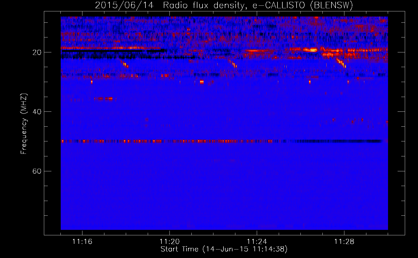The height and width of the screenshot is (258, 418).
Task: Click the 11:28 time tick label
Action: pyautogui.click(x=344, y=241)
